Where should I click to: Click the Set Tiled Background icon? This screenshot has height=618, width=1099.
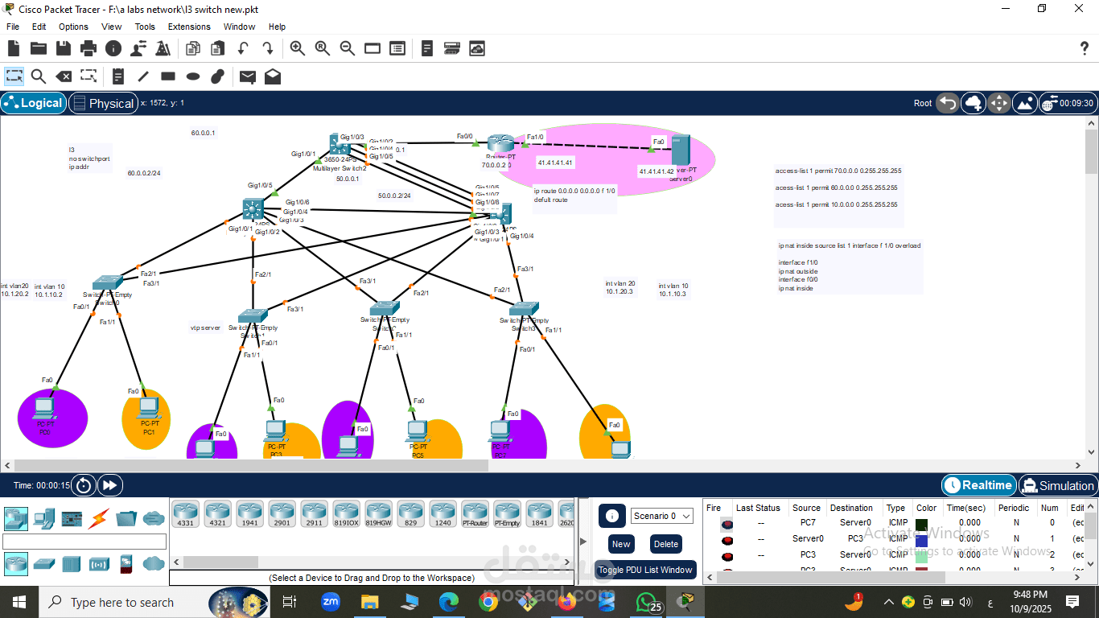click(x=1025, y=103)
